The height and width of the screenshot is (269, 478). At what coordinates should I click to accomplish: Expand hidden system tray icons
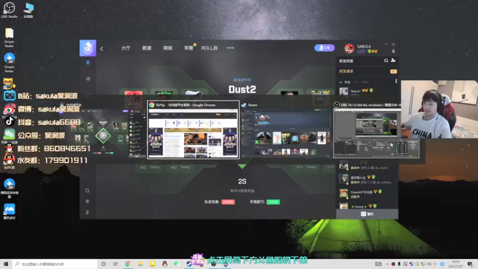(x=387, y=264)
